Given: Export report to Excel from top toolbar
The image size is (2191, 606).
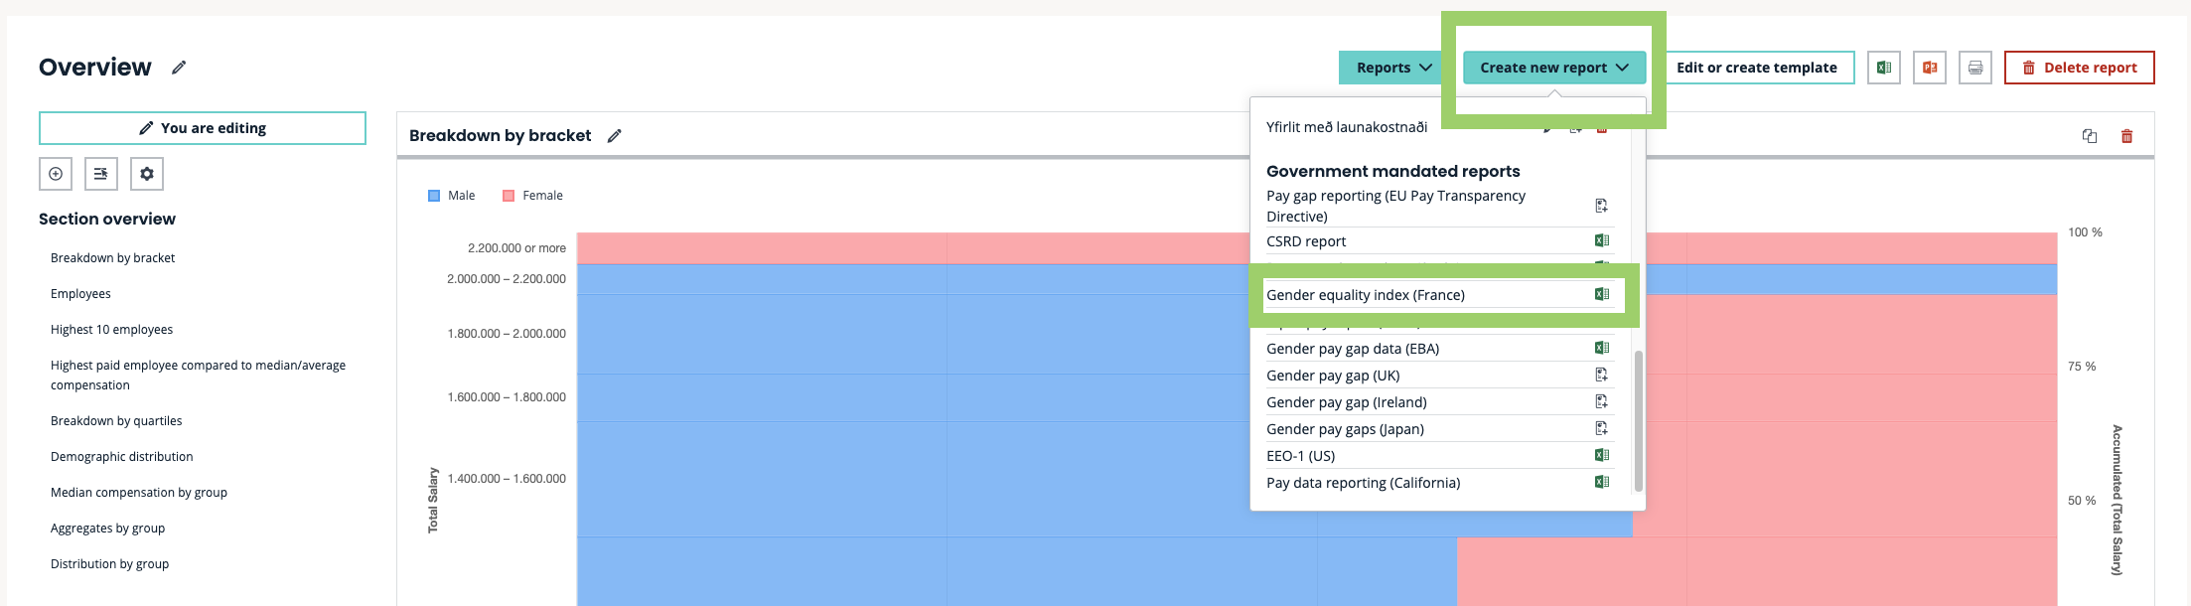Looking at the screenshot, I should pos(1883,68).
